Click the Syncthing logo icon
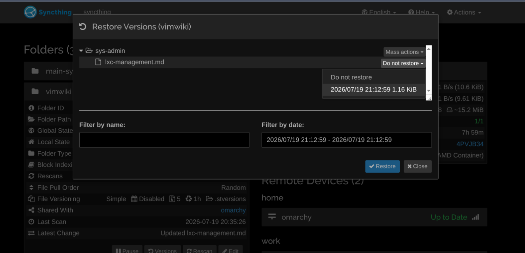The width and height of the screenshot is (525, 253). (30, 12)
